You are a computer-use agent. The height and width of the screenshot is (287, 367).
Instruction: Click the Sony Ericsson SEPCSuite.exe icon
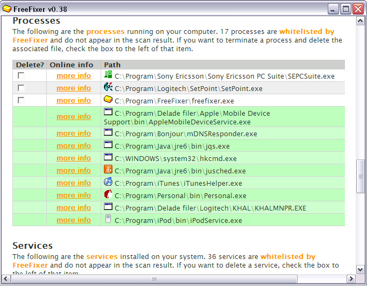click(x=108, y=75)
